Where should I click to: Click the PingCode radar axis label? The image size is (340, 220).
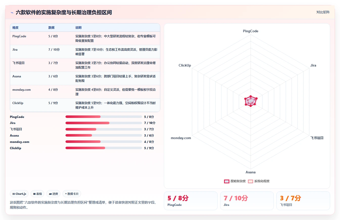coord(251,31)
